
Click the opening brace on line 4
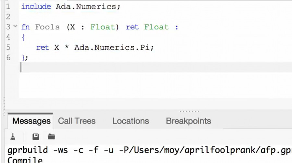click(x=23, y=37)
